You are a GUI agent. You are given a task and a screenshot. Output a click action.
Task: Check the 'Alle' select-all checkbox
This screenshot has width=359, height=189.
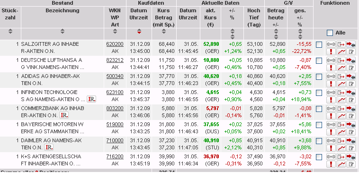[330, 33]
